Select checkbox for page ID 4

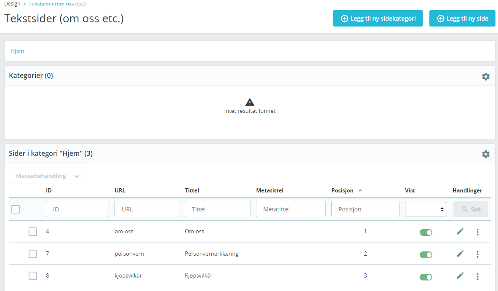pyautogui.click(x=33, y=232)
